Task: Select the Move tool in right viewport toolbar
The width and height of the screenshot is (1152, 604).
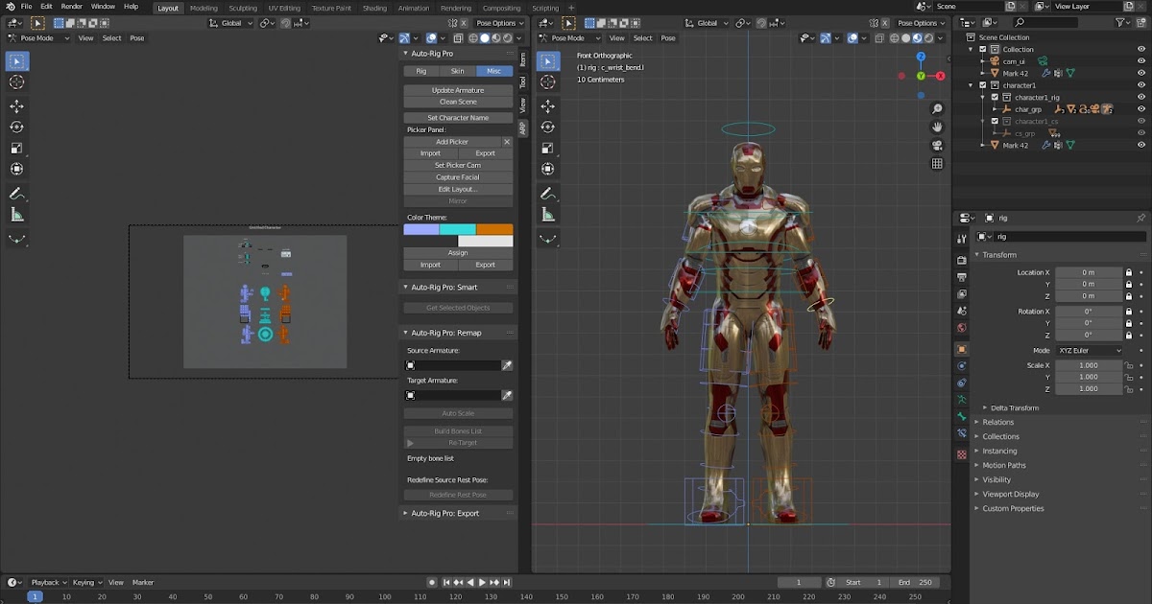Action: pyautogui.click(x=547, y=106)
